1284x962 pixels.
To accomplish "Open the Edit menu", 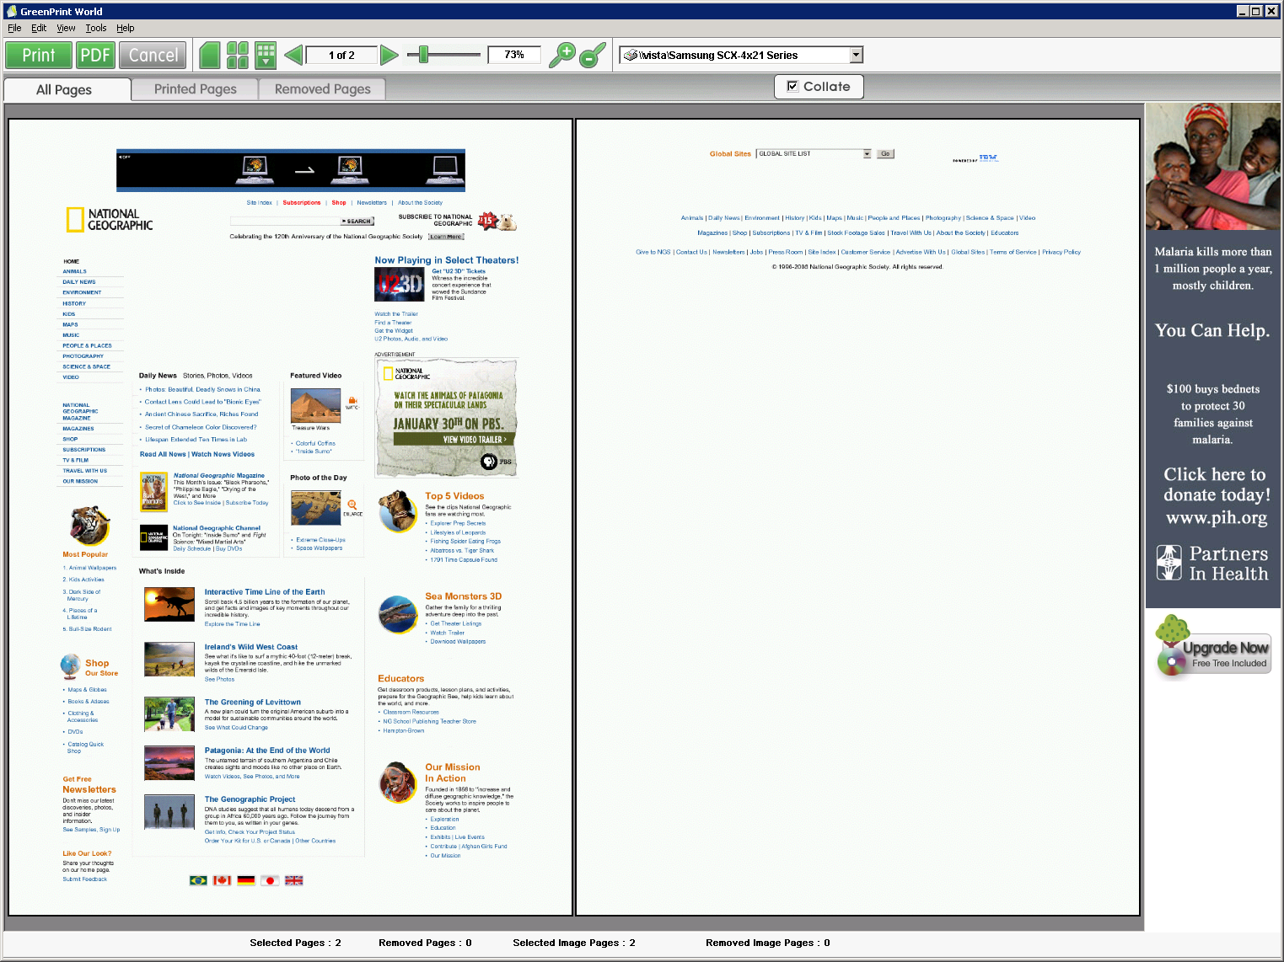I will pyautogui.click(x=39, y=28).
